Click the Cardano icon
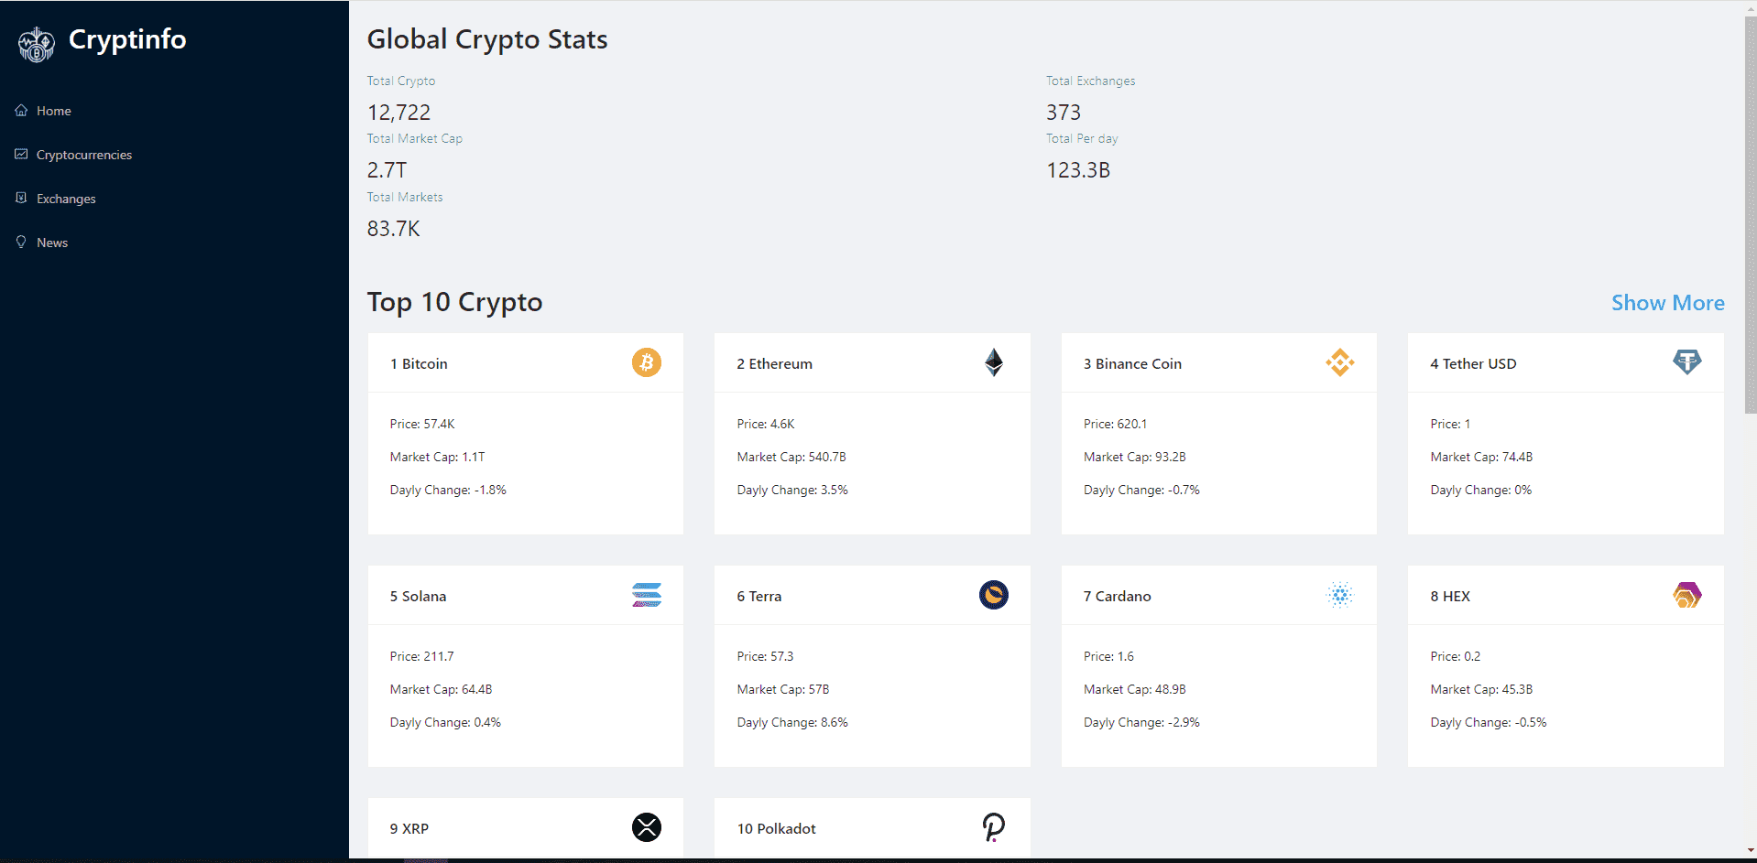Screen dimensions: 1757x863 click(1340, 595)
